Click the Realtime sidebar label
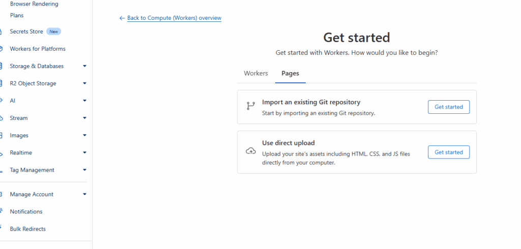The height and width of the screenshot is (249, 521). pyautogui.click(x=21, y=153)
